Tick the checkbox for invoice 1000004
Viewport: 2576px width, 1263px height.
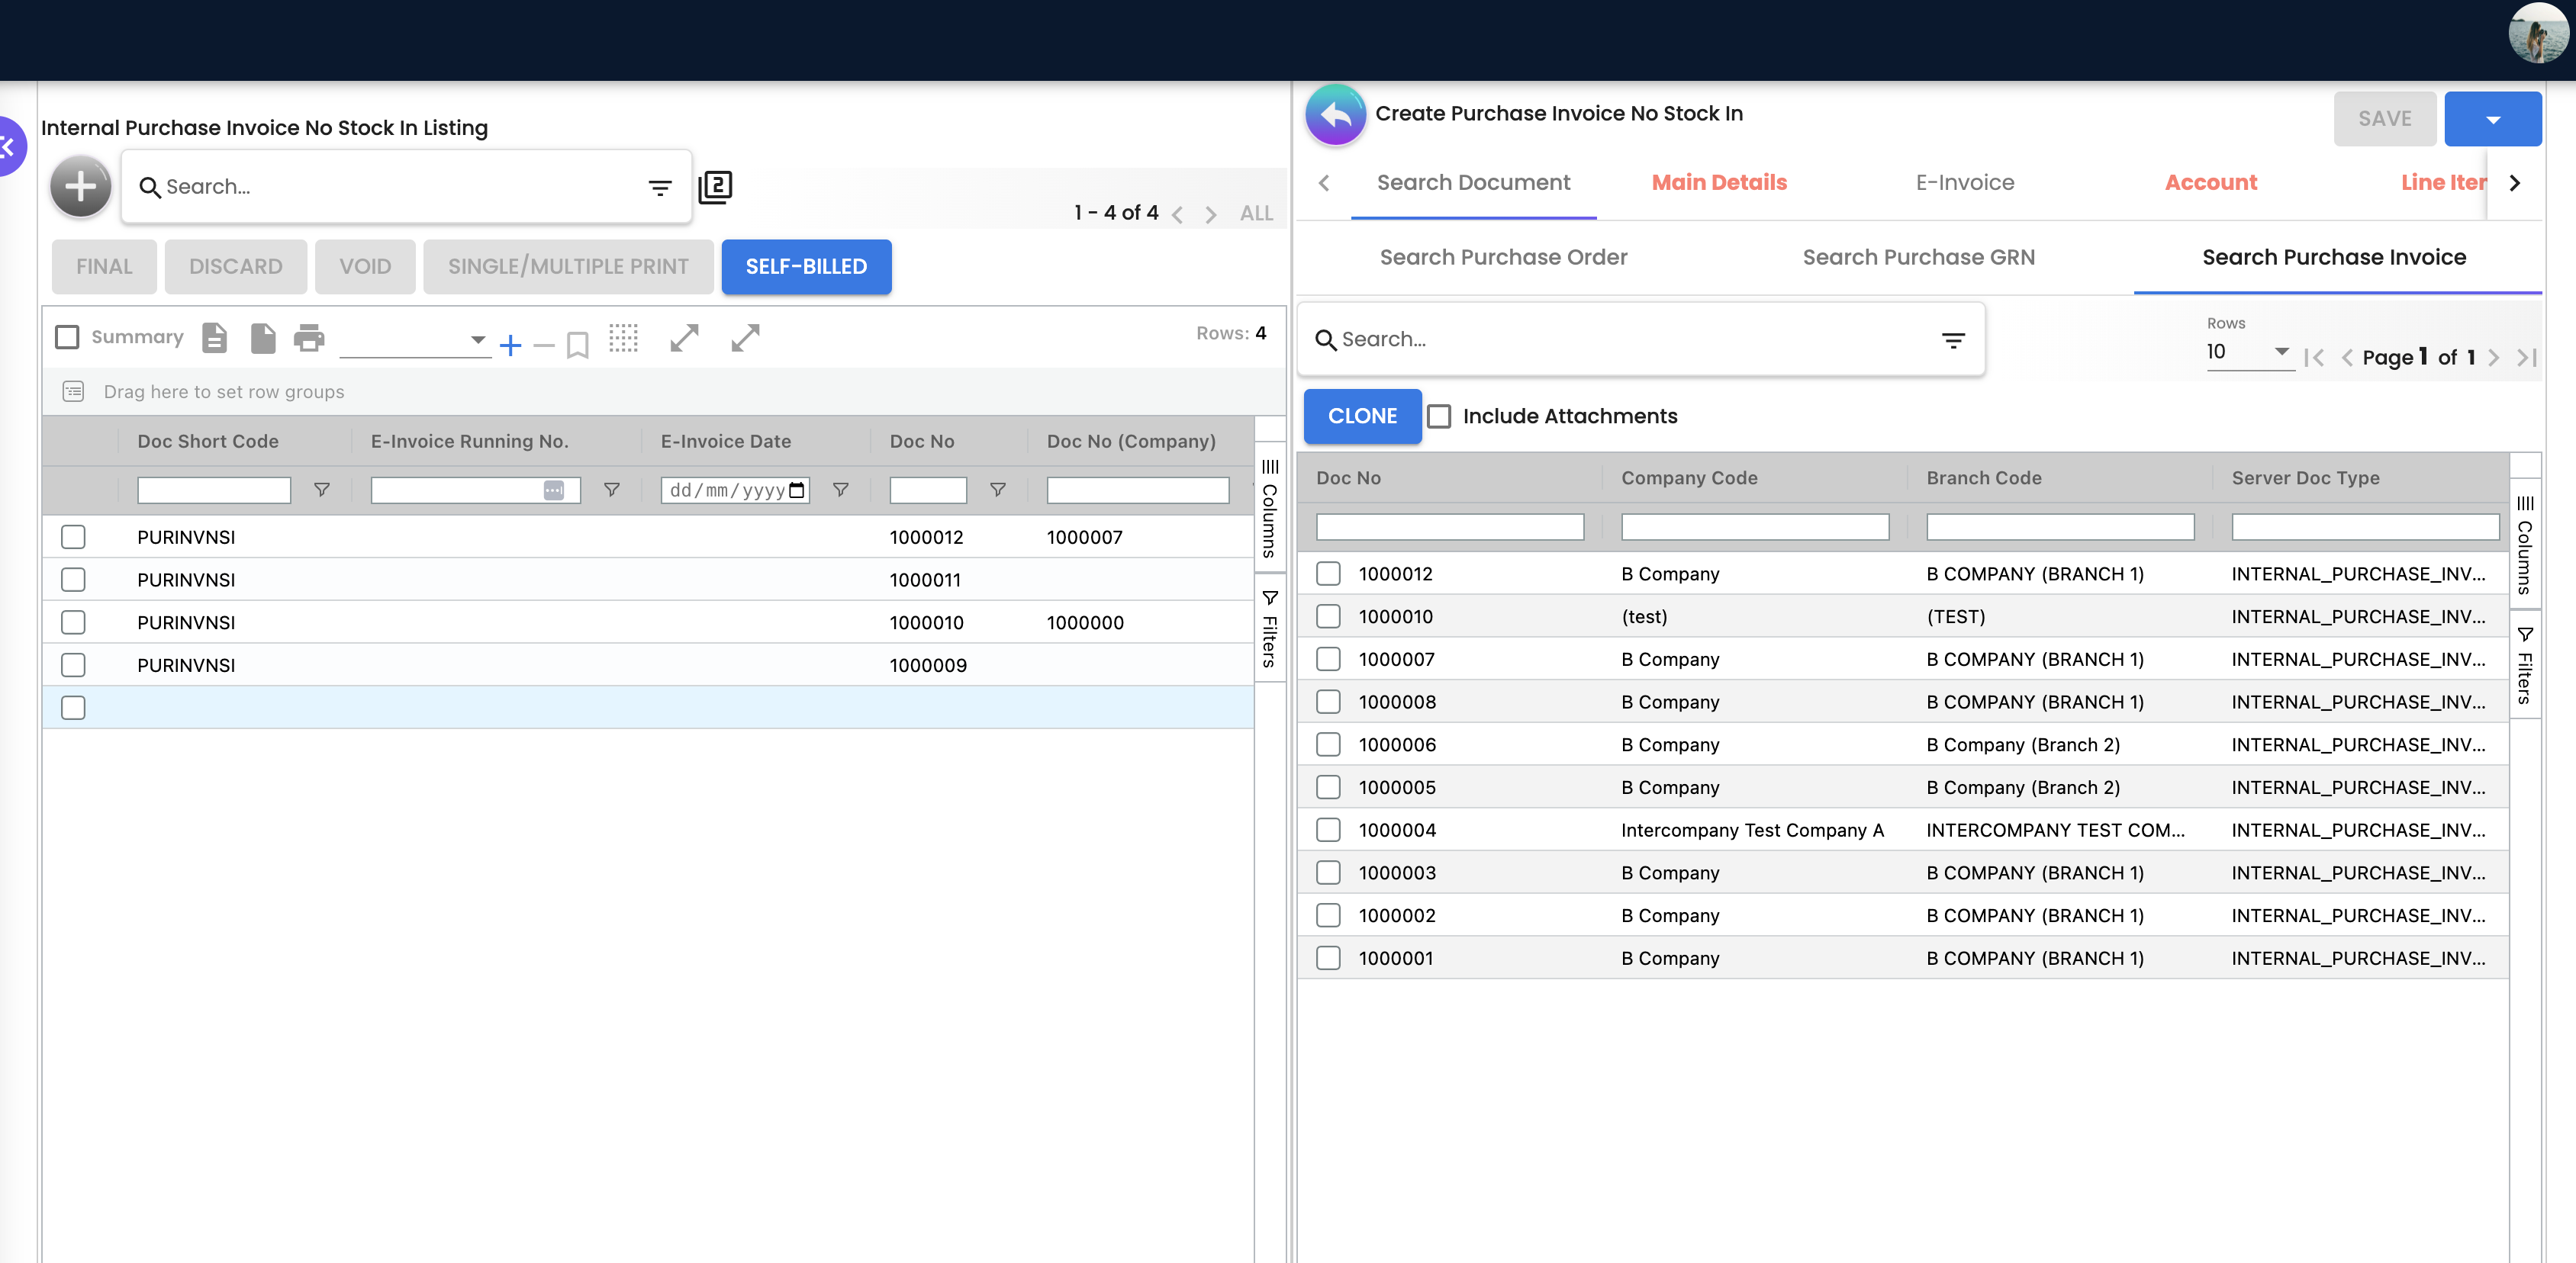click(x=1328, y=831)
